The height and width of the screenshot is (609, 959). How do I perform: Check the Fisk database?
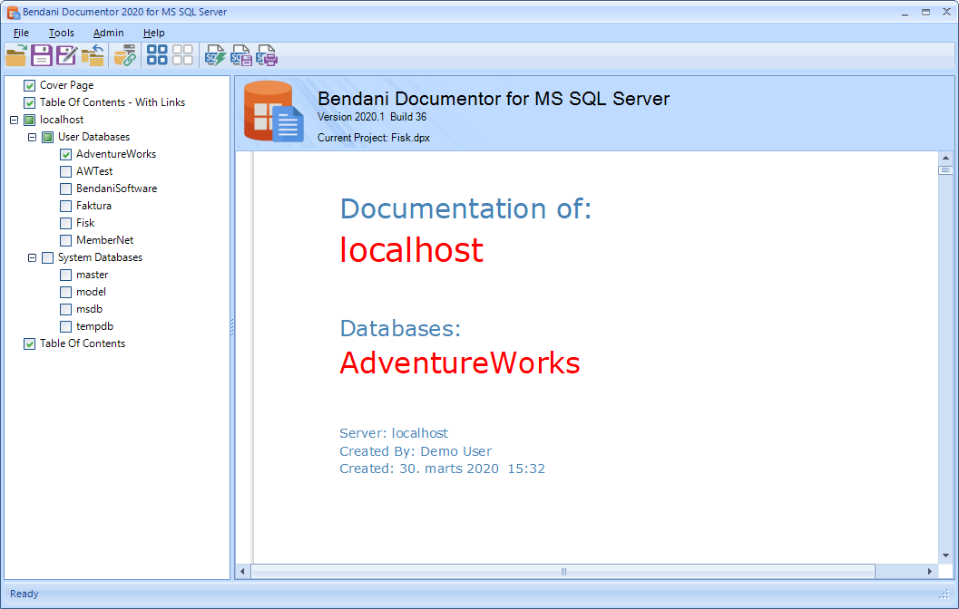point(66,223)
